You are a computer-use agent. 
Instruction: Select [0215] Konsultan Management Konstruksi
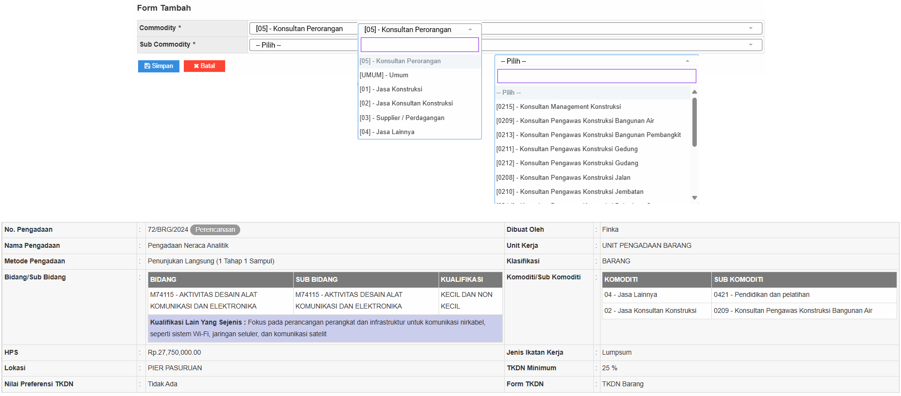pos(558,107)
